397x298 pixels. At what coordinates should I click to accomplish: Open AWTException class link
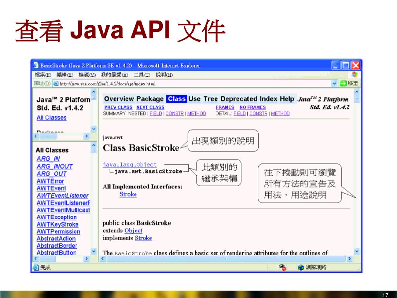(57, 217)
